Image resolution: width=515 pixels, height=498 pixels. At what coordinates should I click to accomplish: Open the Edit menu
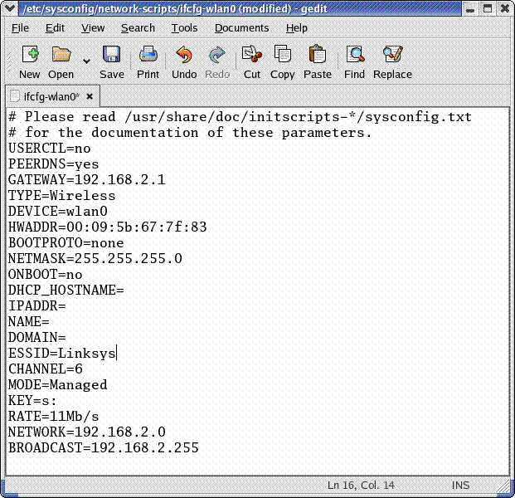(55, 28)
